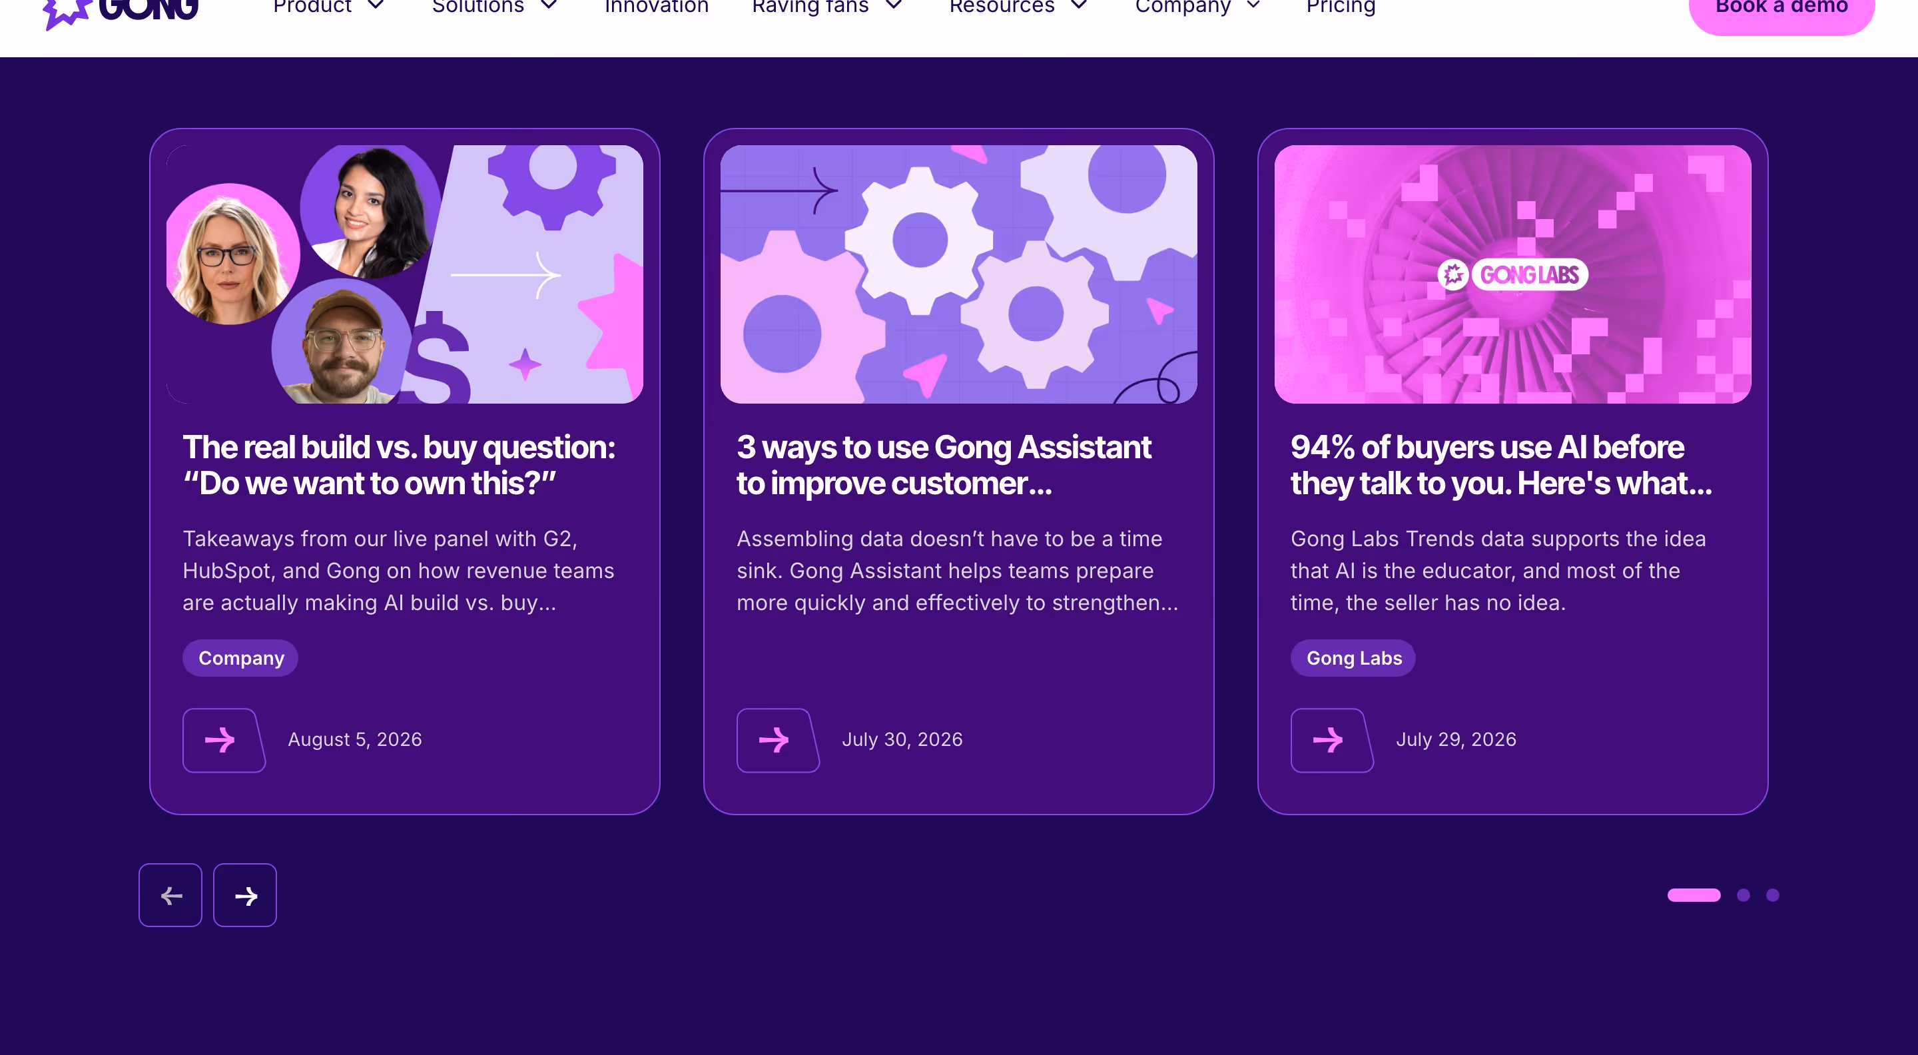Viewport: 1918px width, 1055px height.
Task: Select the Gong Labs category tag
Action: (x=1353, y=658)
